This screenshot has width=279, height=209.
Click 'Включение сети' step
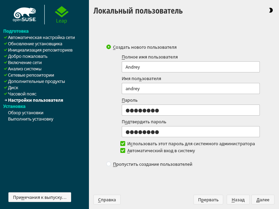tap(25, 63)
